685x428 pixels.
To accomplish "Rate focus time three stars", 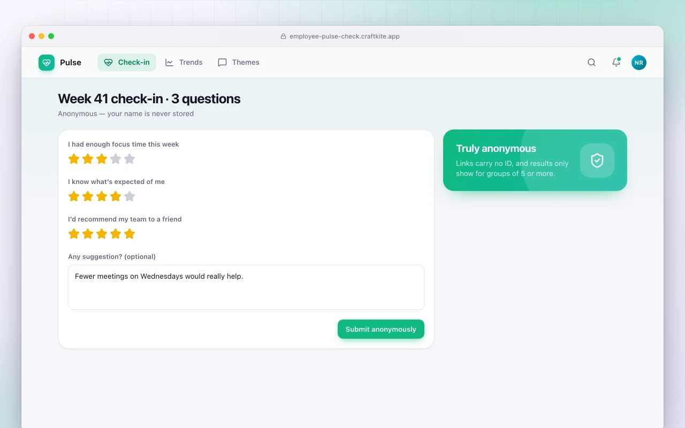I will [102, 159].
